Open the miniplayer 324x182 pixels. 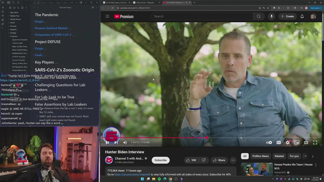[x=297, y=143]
